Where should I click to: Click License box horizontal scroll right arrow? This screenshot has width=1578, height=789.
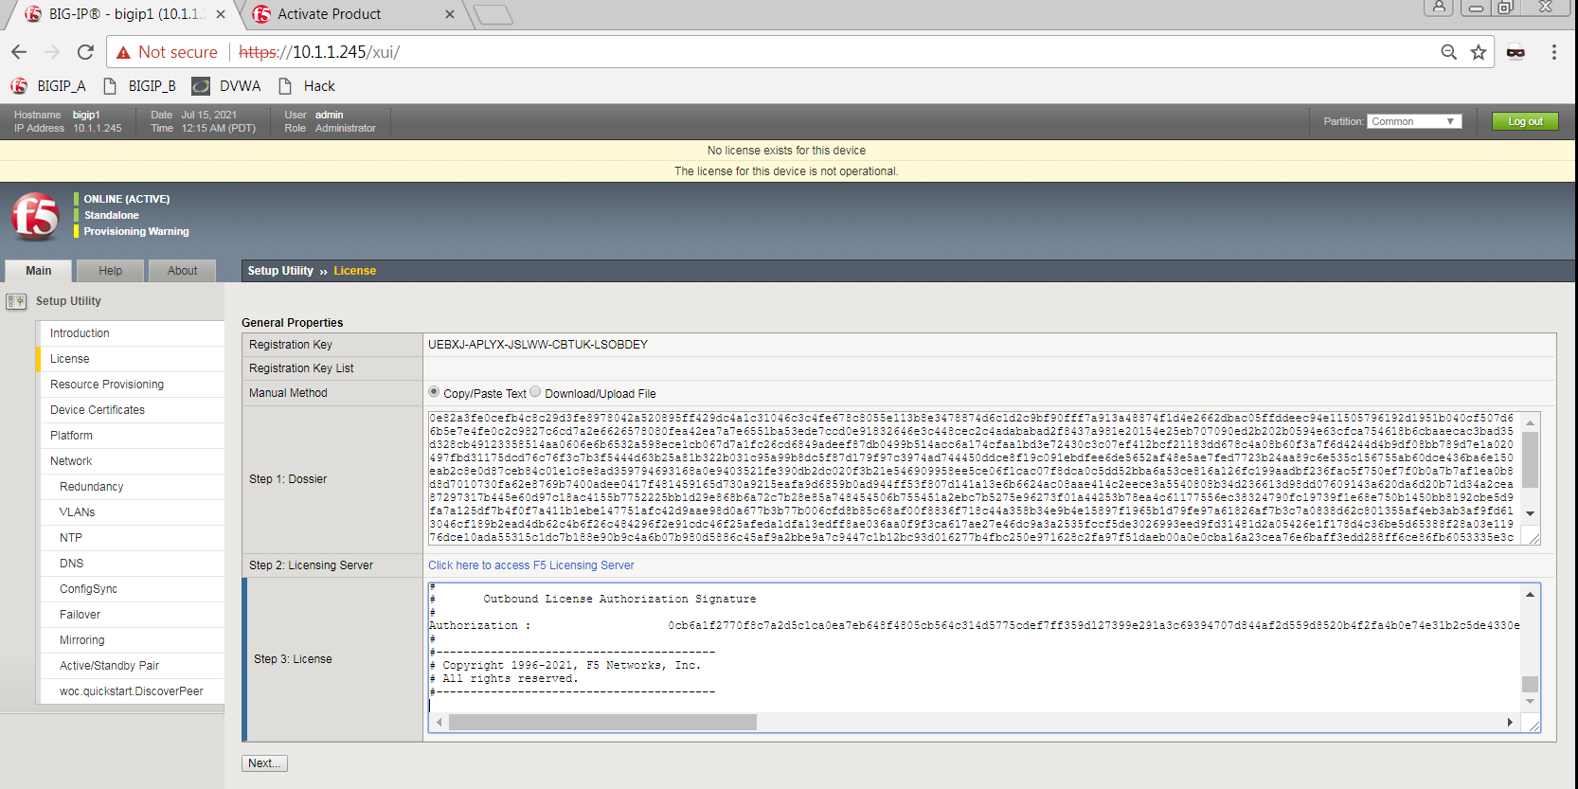[x=1510, y=722]
